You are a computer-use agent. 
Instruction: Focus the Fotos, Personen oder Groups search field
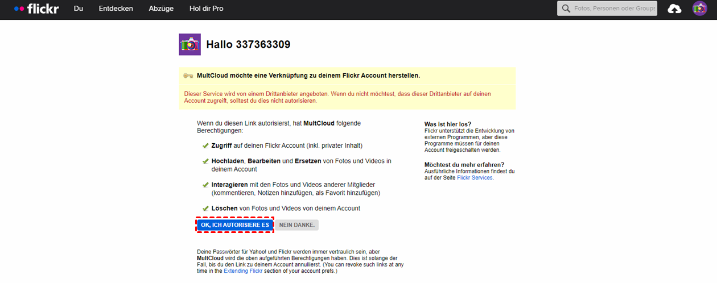point(607,9)
